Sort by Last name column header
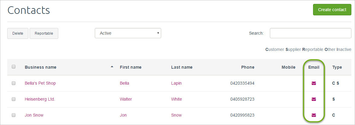 (182, 67)
